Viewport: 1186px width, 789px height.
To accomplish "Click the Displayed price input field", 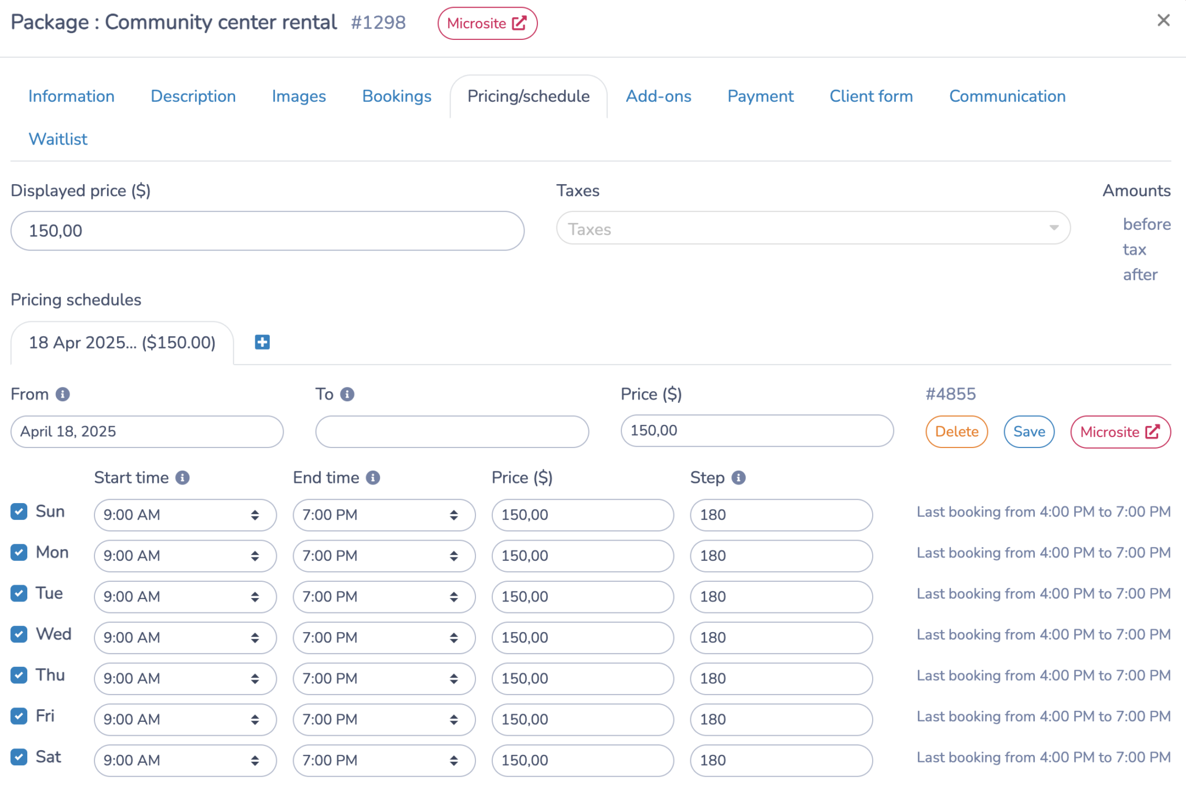I will pyautogui.click(x=268, y=230).
